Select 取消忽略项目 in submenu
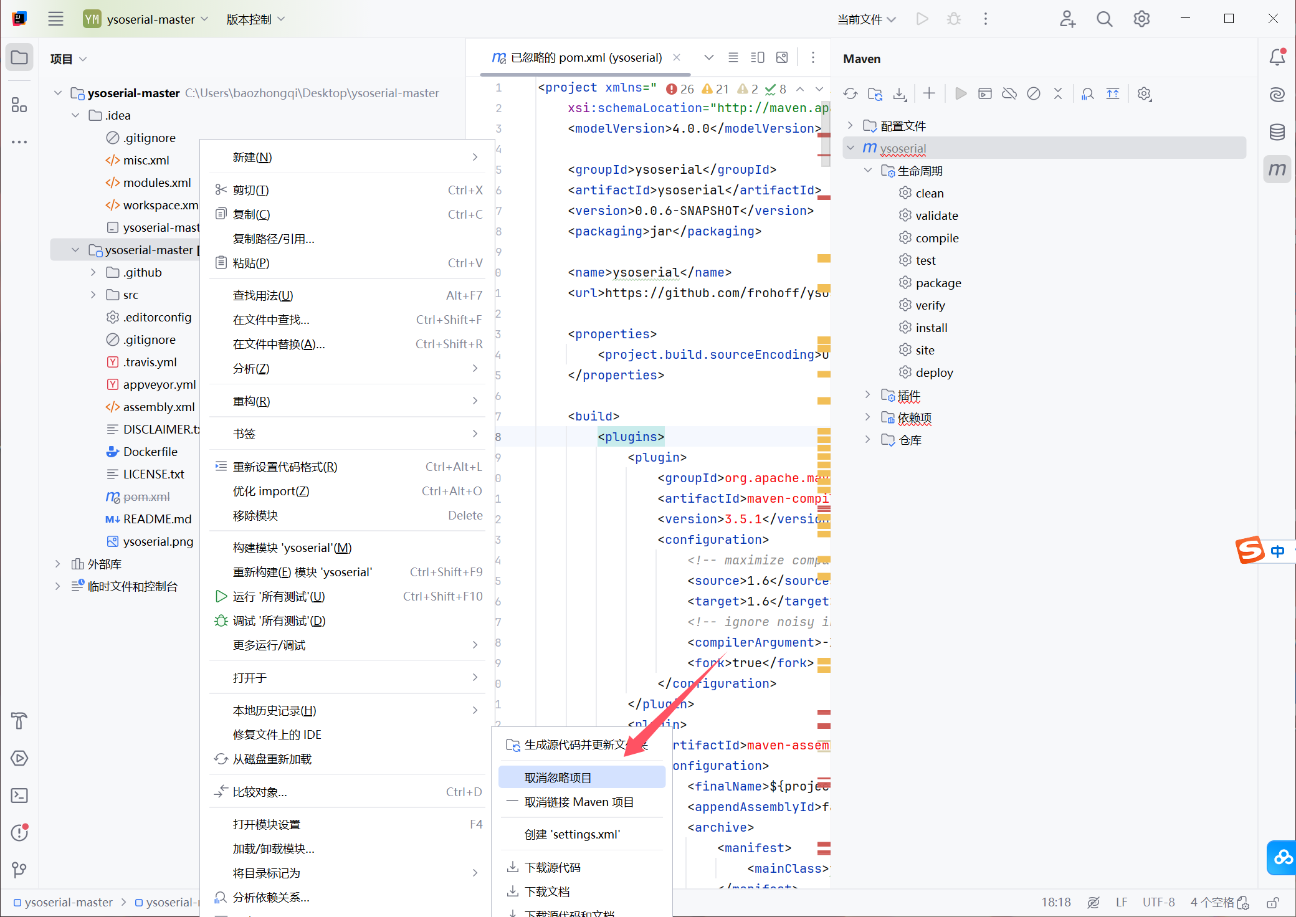 558,777
